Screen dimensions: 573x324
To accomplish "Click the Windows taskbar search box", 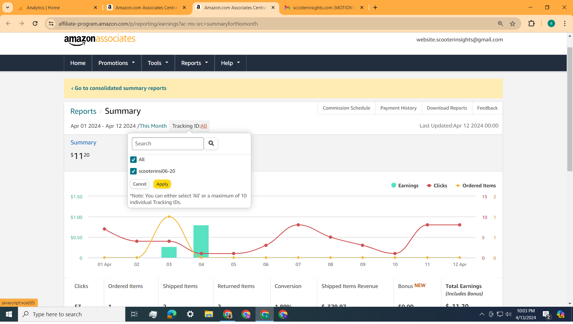I will [72, 314].
